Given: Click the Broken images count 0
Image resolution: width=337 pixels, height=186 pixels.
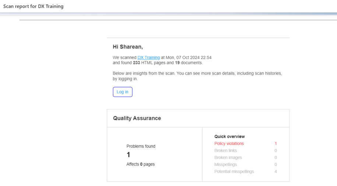Looking at the screenshot, I should [275, 157].
